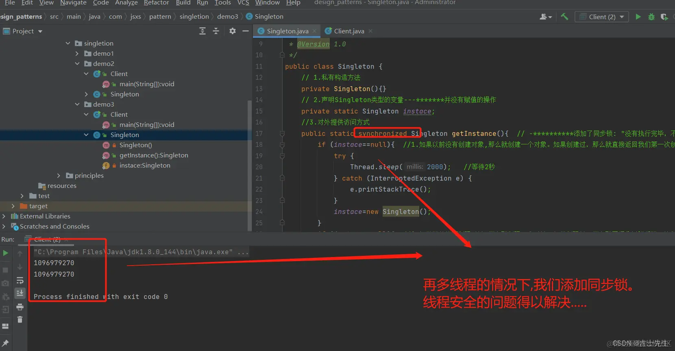The image size is (675, 351).
Task: Click the camera Dump Threads icon
Action: click(5, 283)
